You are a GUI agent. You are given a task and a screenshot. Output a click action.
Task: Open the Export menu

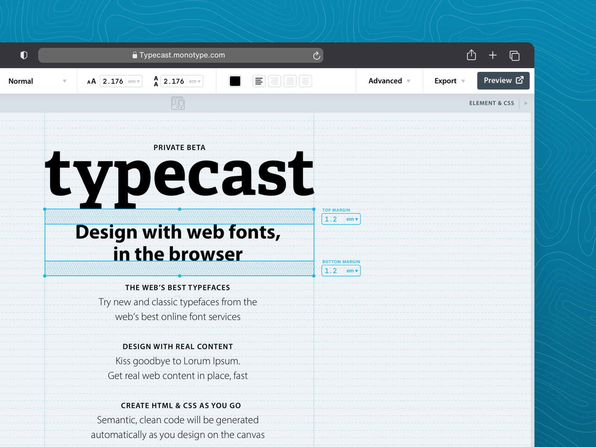pyautogui.click(x=449, y=81)
